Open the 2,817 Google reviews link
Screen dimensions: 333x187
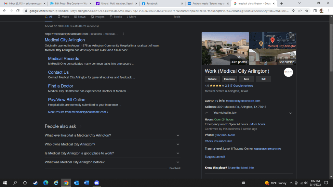239,86
